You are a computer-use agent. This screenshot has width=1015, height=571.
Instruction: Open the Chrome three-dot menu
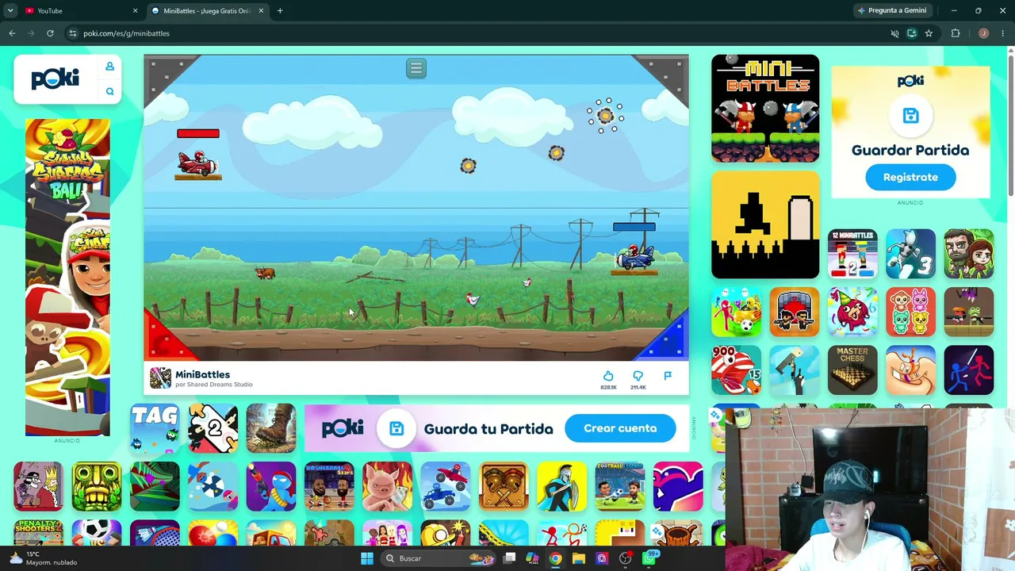click(x=1003, y=33)
